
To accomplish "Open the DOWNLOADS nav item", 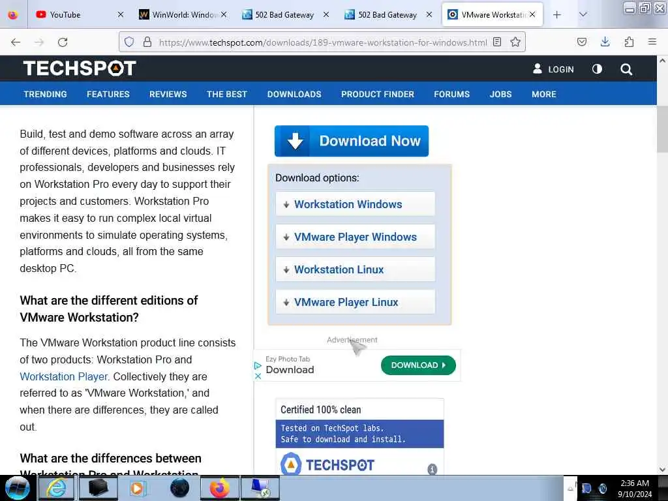I will (x=294, y=94).
